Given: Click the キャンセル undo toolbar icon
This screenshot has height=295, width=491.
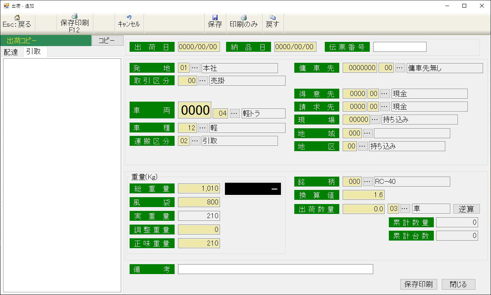Looking at the screenshot, I should click(129, 18).
